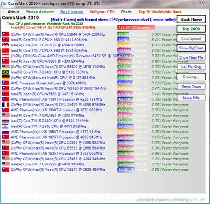Click the red 165.30732 Seconds result bar
The width and height of the screenshot is (210, 204).
tap(136, 28)
